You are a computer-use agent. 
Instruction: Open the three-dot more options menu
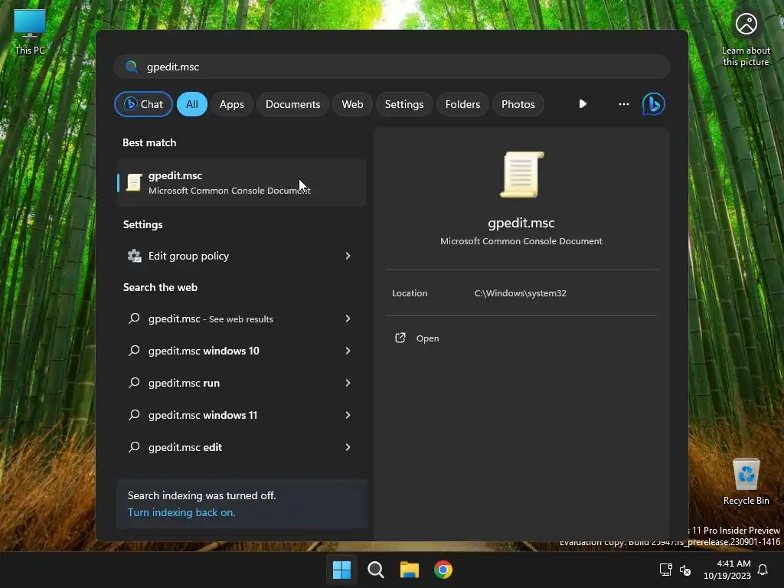pyautogui.click(x=623, y=104)
